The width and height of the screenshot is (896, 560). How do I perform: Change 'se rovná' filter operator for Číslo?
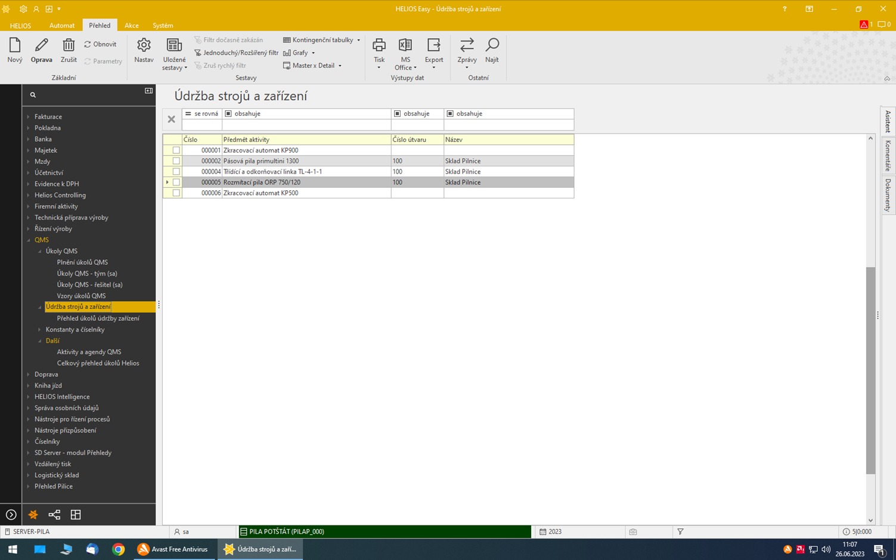coord(201,113)
